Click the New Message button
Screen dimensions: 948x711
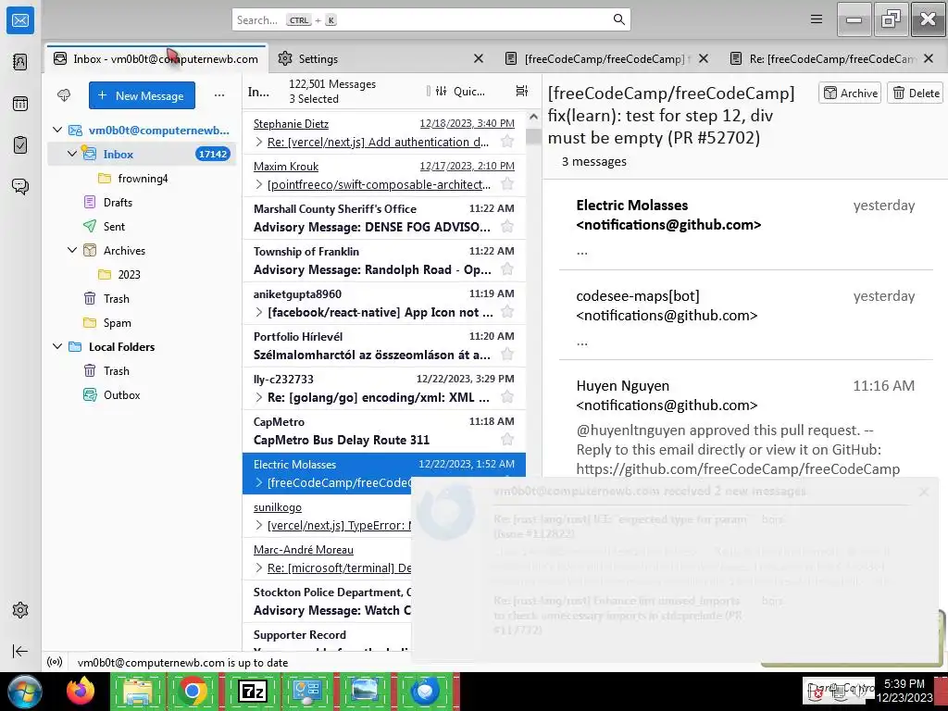[x=142, y=95]
